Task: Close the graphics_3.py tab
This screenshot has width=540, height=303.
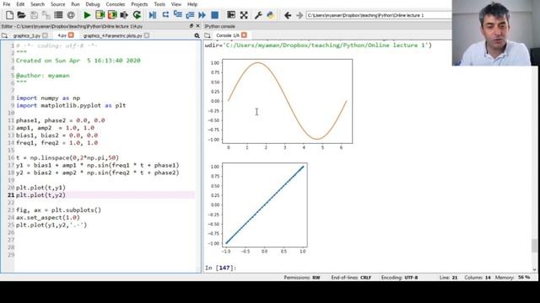Action: tap(45, 35)
